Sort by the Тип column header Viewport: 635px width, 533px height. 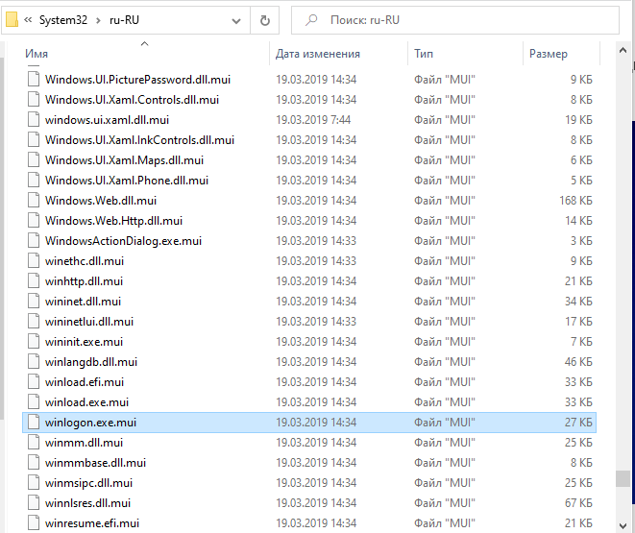424,54
